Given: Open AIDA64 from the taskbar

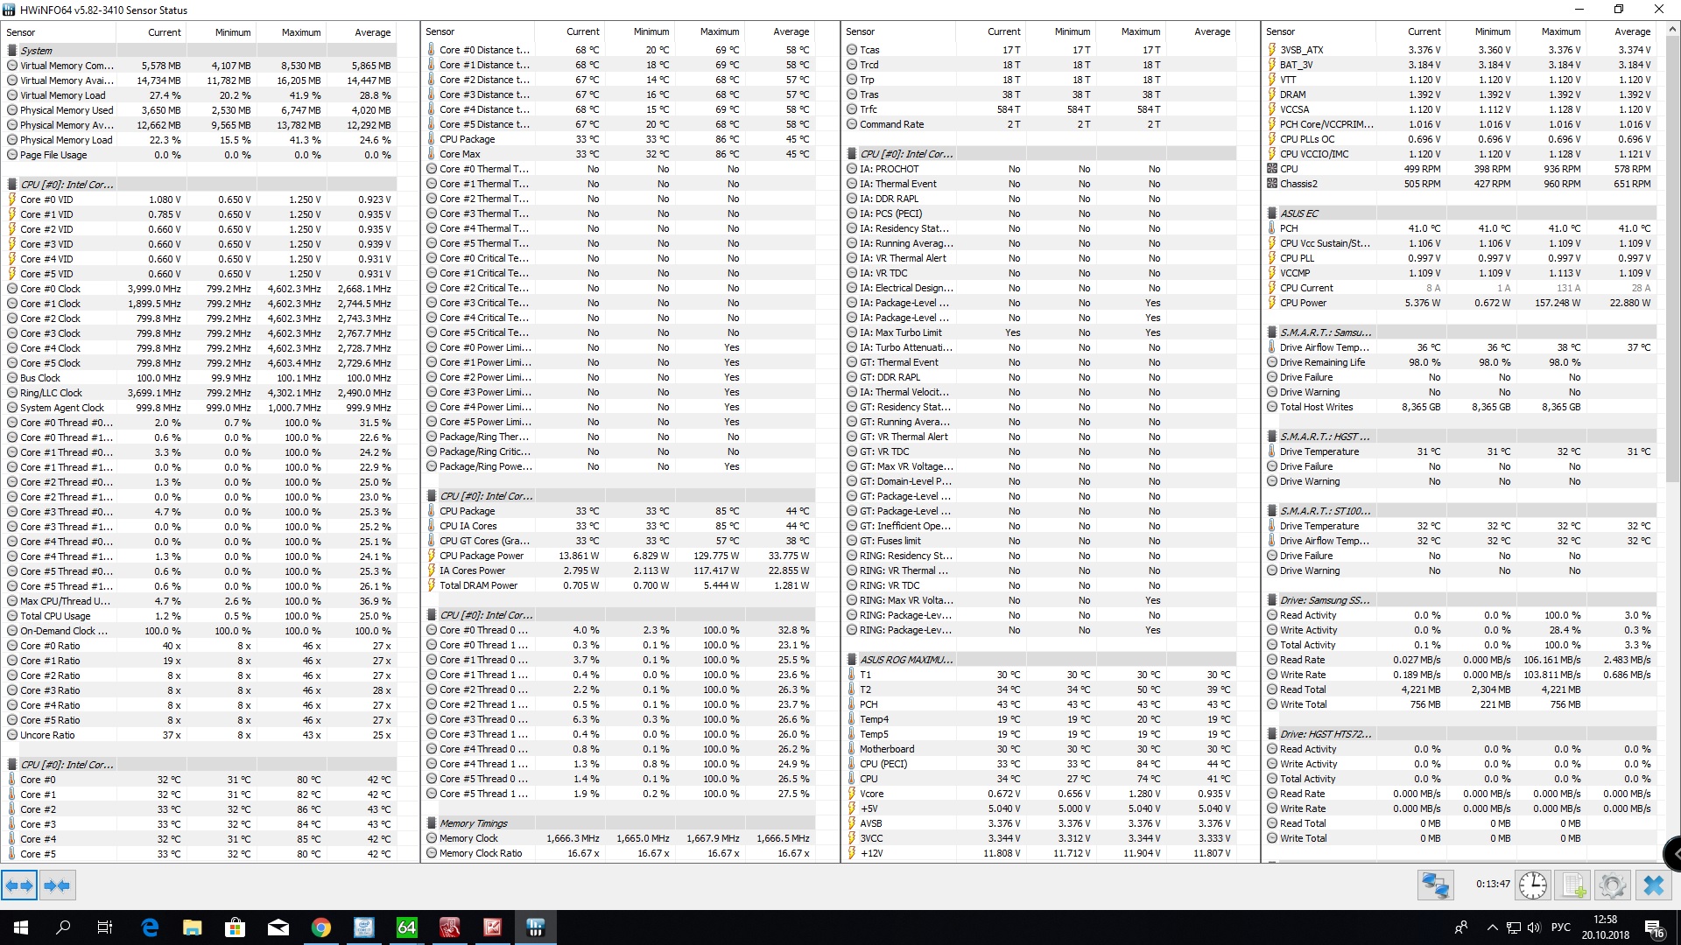Looking at the screenshot, I should pyautogui.click(x=407, y=927).
